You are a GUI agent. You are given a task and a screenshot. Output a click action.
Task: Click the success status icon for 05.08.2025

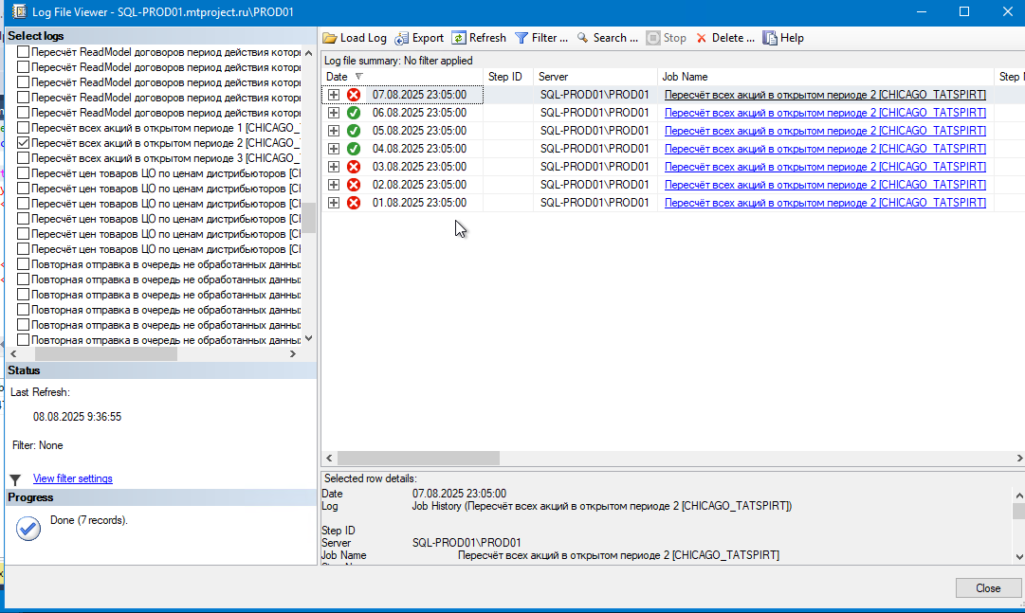[354, 131]
